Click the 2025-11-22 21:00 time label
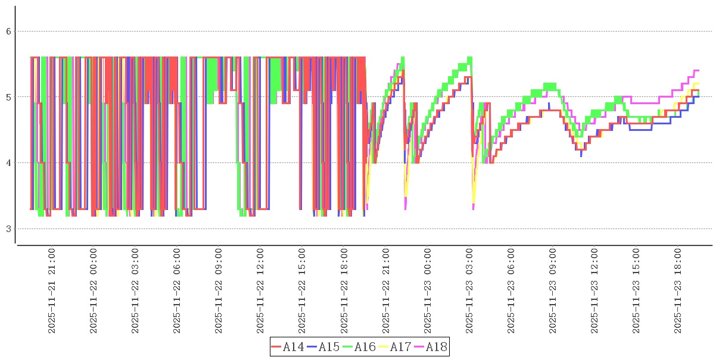Image resolution: width=719 pixels, height=357 pixels. click(x=385, y=292)
